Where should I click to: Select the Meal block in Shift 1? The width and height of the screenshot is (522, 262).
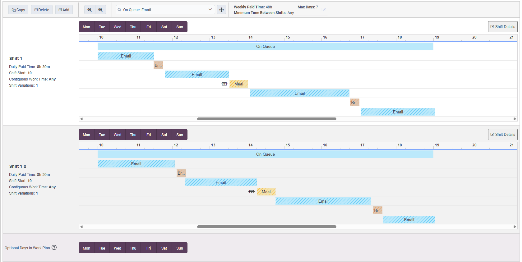[x=239, y=84]
